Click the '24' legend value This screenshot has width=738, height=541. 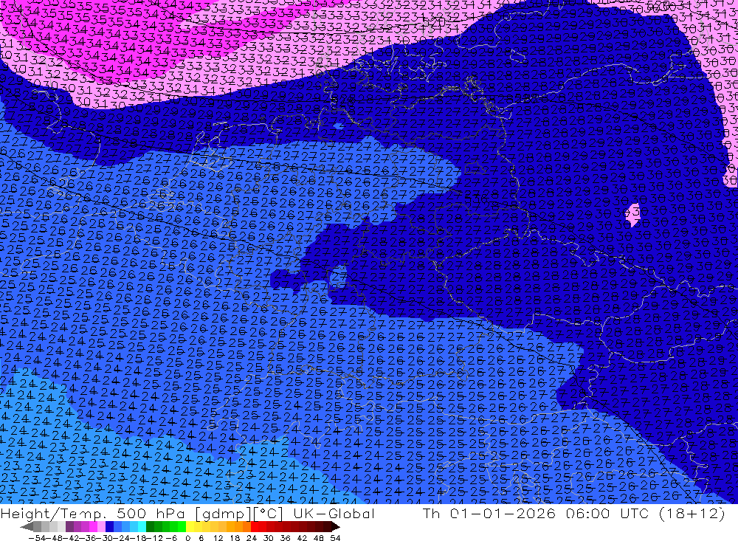(x=252, y=538)
